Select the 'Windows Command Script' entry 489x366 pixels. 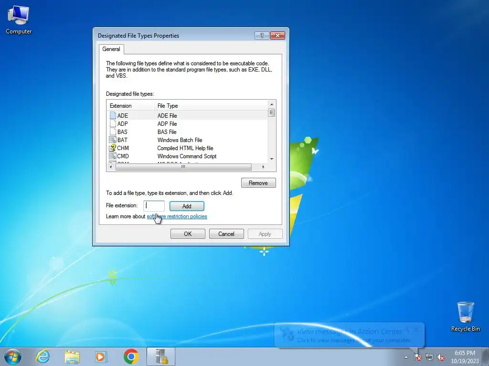(x=187, y=156)
